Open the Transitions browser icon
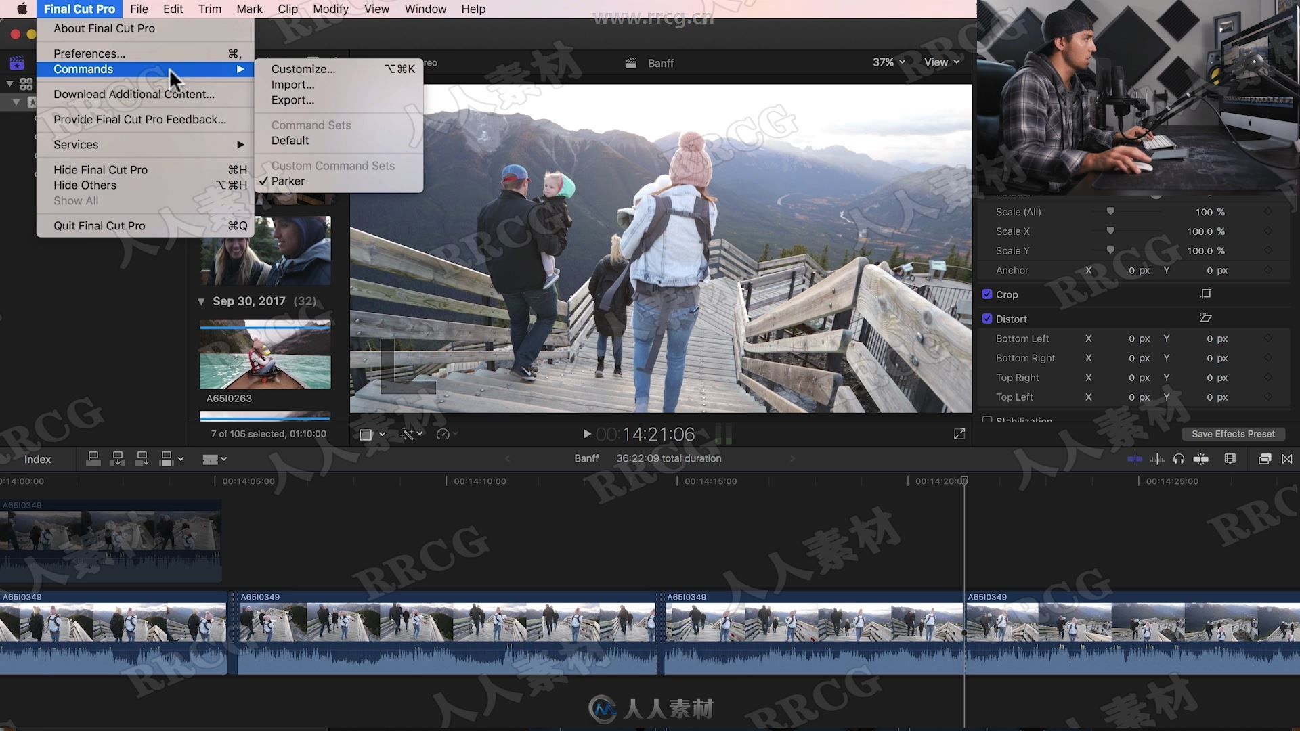Image resolution: width=1300 pixels, height=731 pixels. pos(1287,459)
